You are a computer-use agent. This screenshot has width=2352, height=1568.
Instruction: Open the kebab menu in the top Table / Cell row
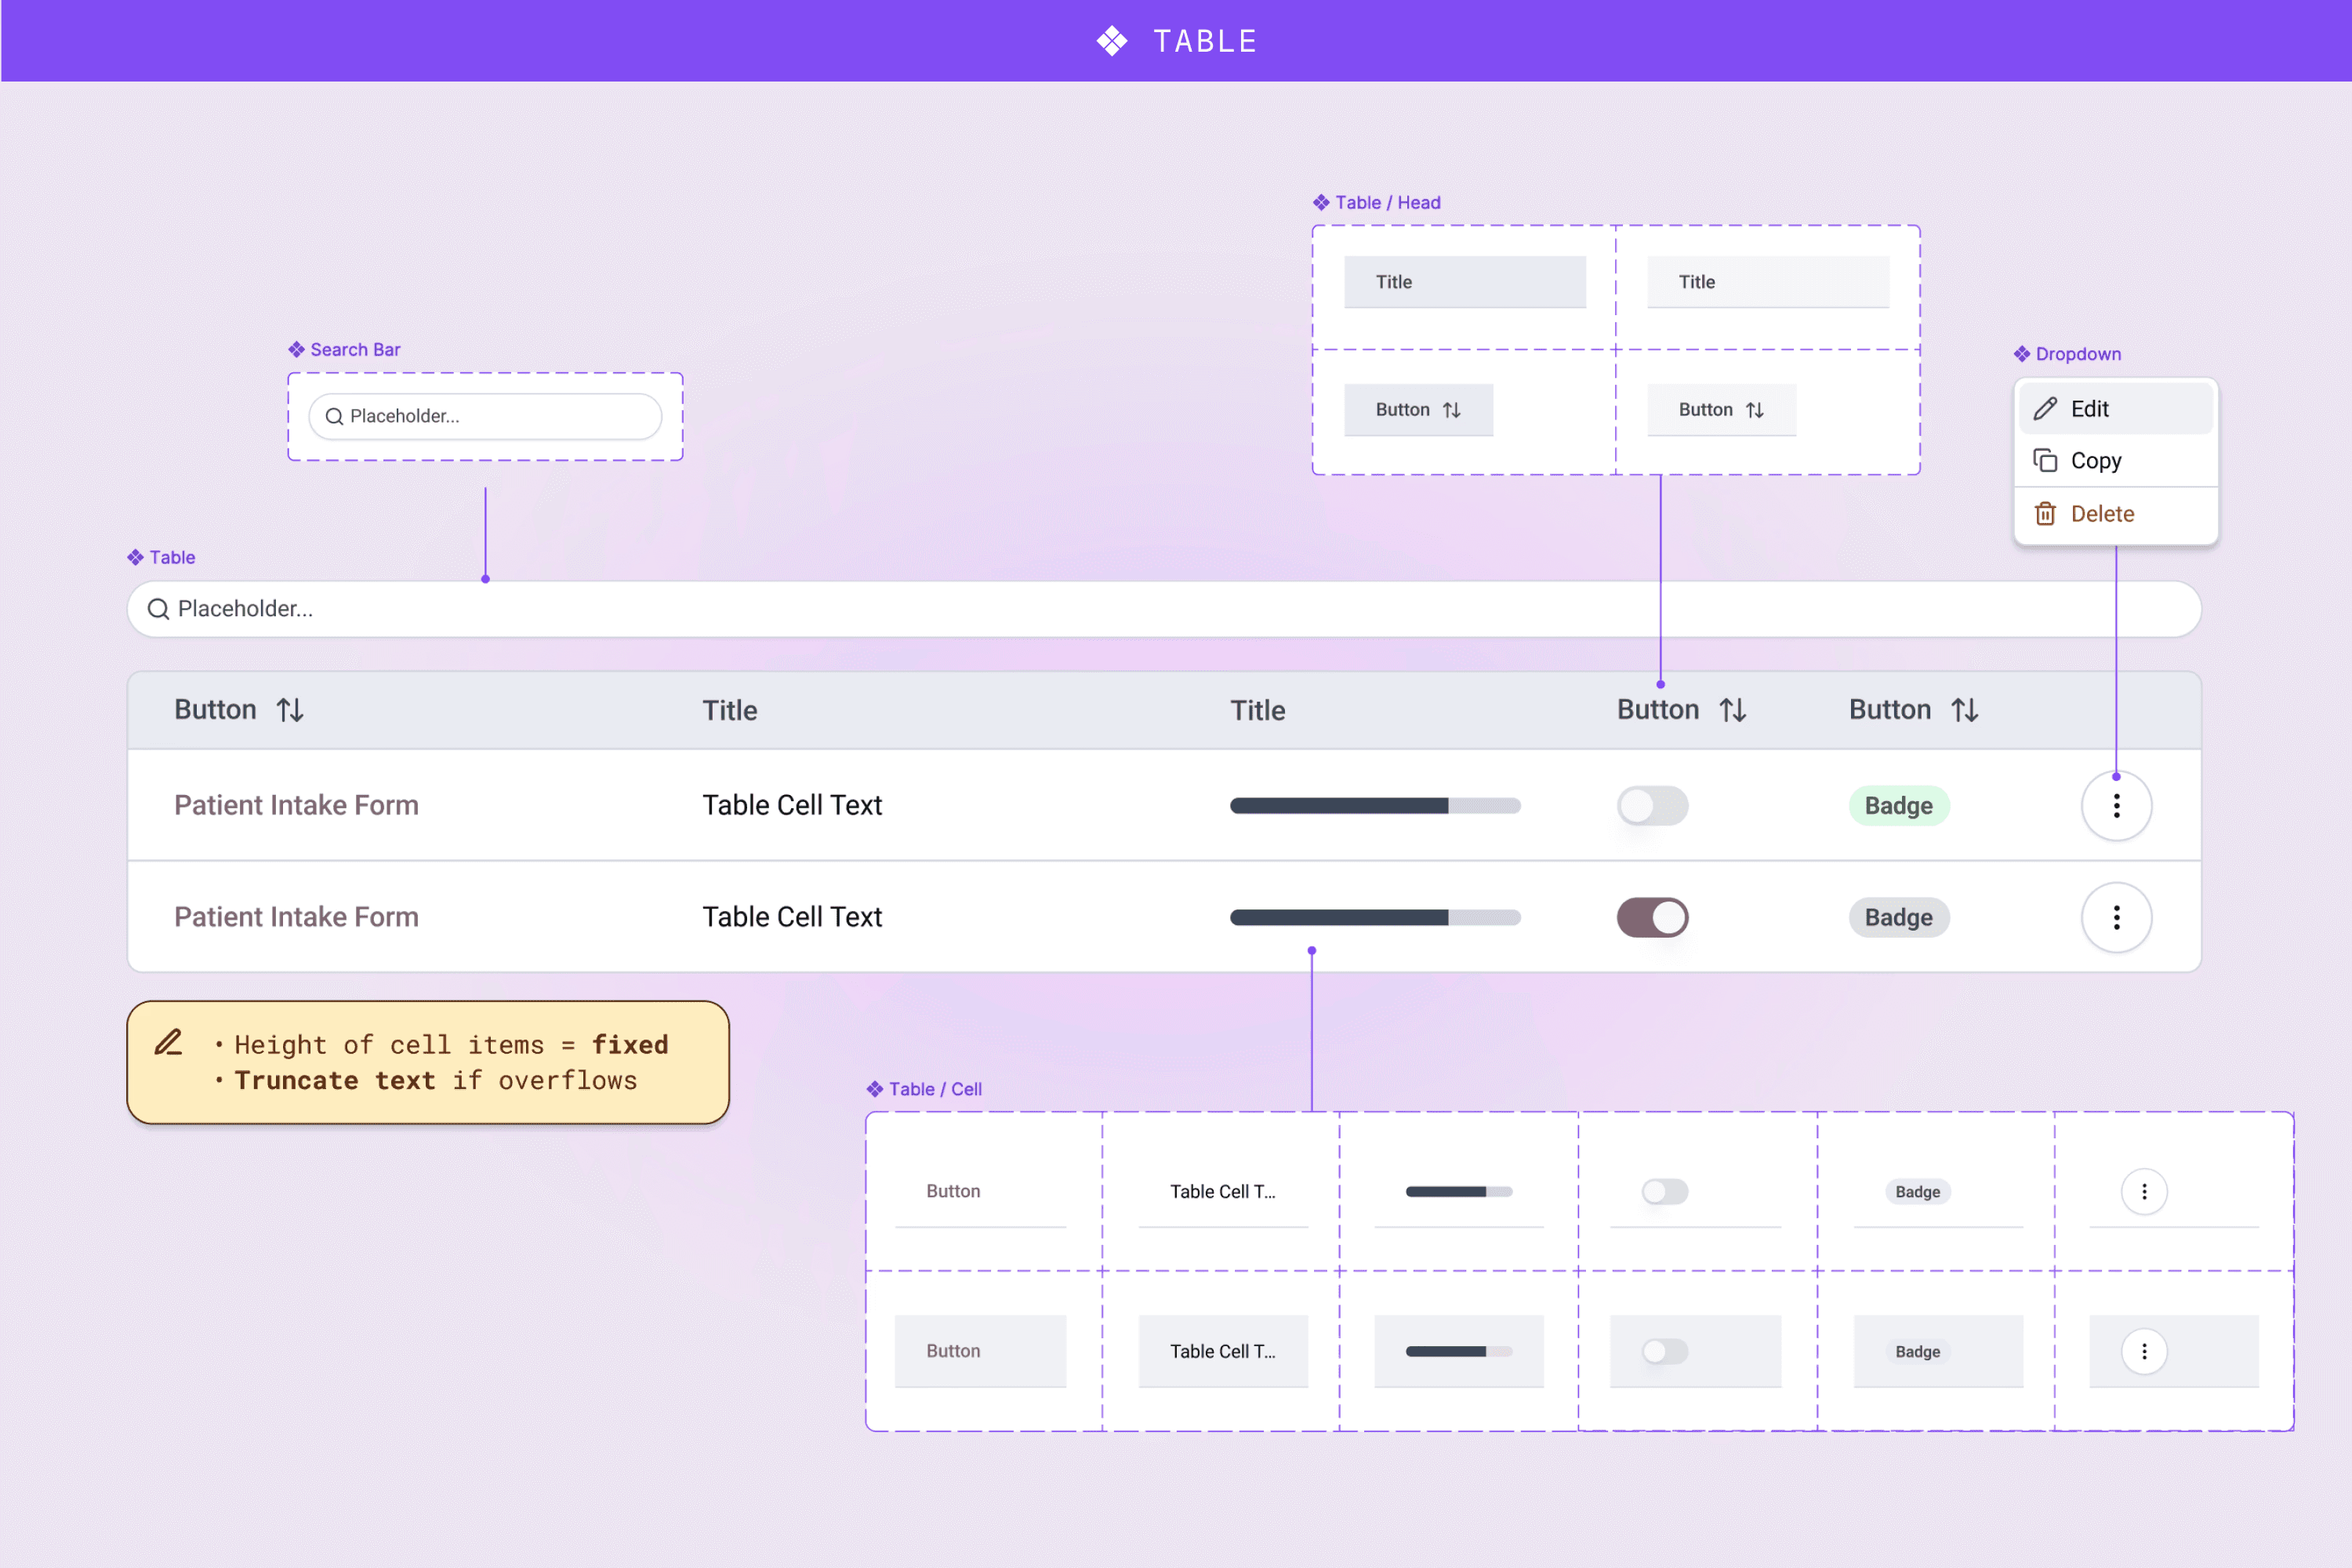2143,1192
